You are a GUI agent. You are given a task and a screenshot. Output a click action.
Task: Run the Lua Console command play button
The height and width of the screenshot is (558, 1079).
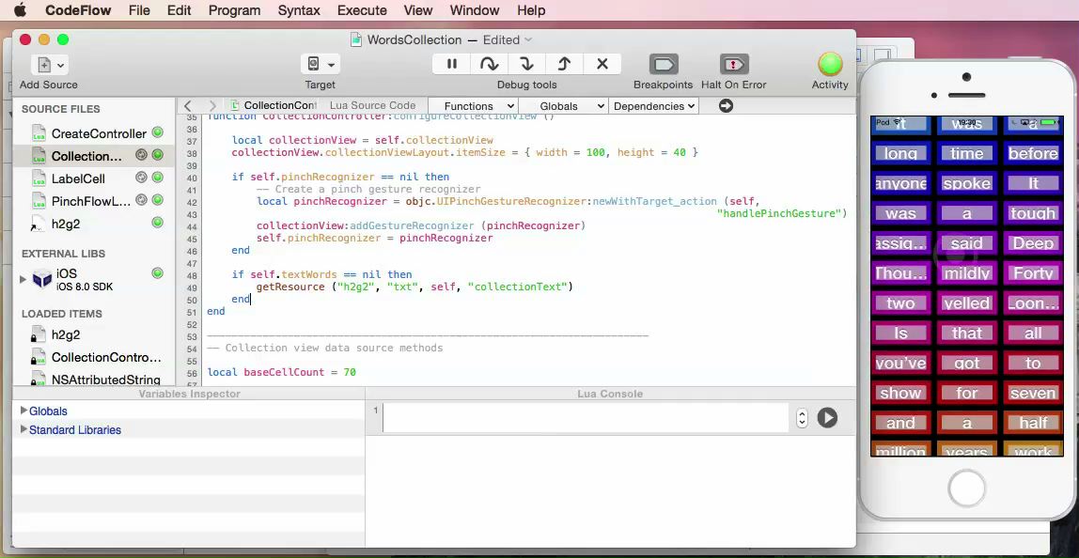(x=827, y=418)
